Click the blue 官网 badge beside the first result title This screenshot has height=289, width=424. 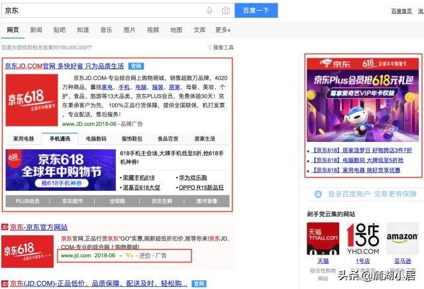coord(136,66)
